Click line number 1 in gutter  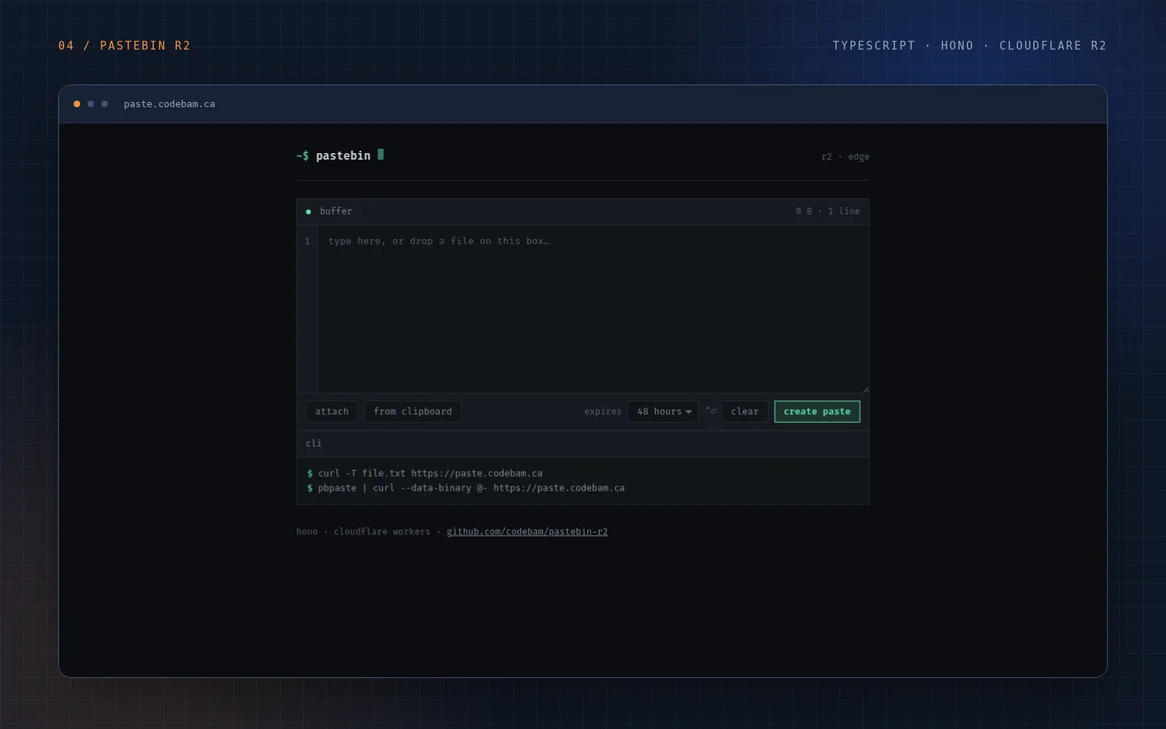(x=308, y=241)
